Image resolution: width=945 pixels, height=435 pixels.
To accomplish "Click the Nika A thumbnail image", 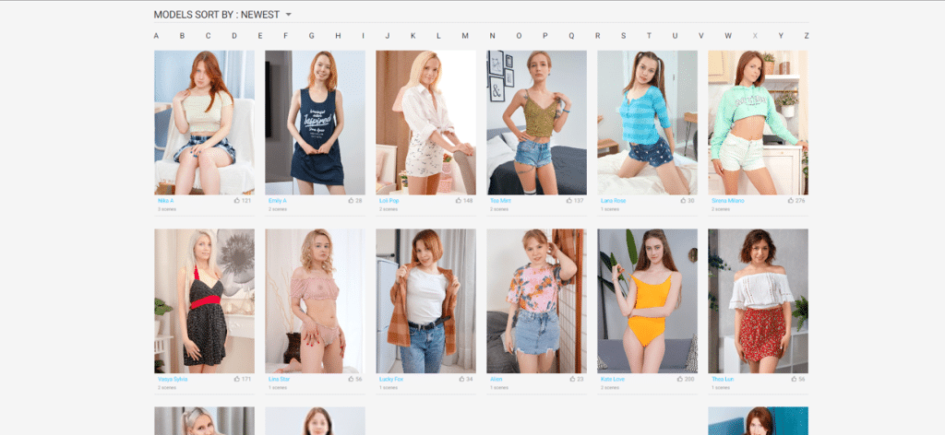I will (x=204, y=123).
